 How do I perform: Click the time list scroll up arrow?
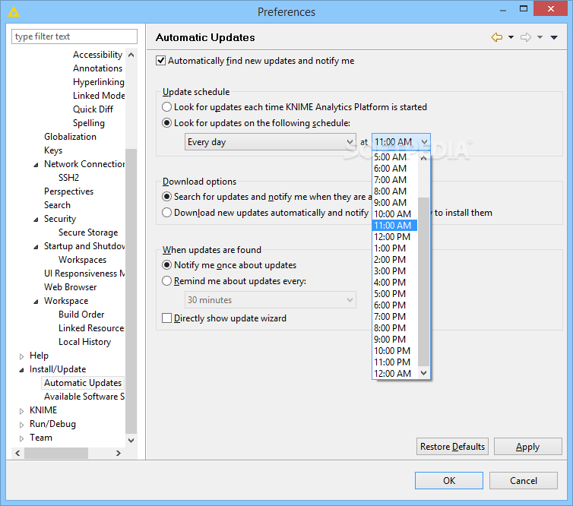423,158
